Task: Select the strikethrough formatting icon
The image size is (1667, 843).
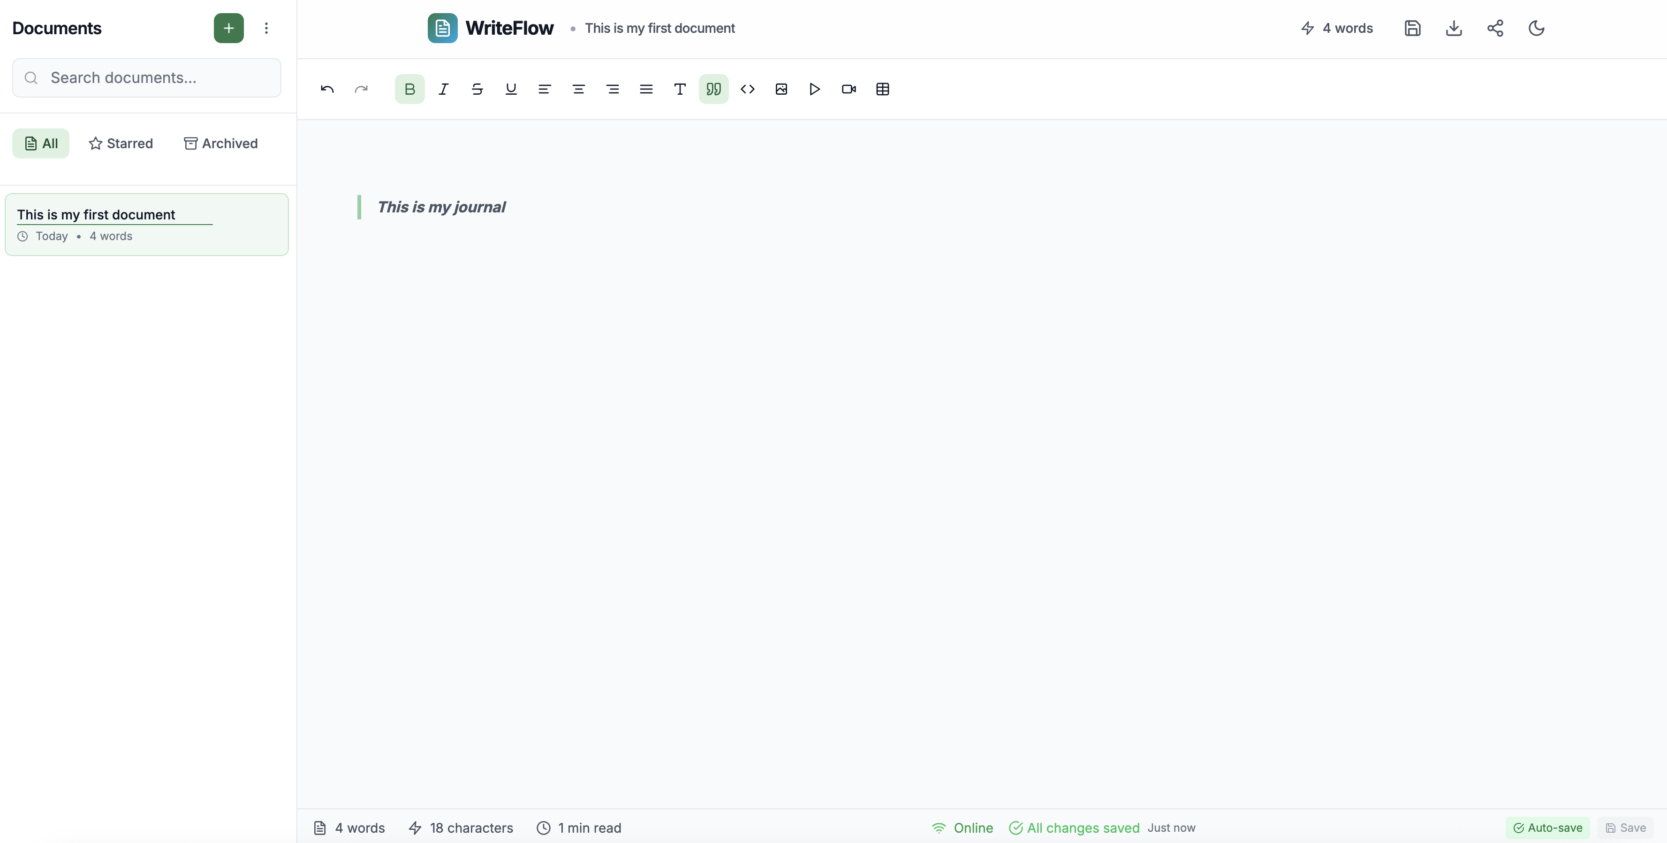Action: click(x=477, y=89)
